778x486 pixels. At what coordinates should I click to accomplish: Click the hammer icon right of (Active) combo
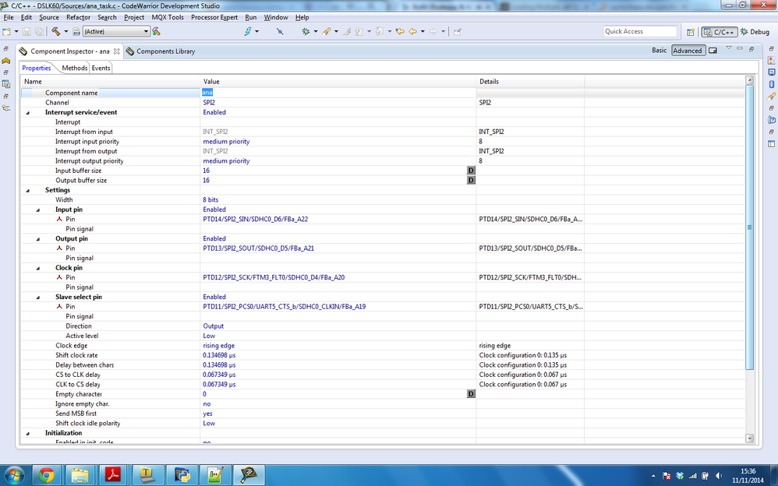tap(156, 31)
